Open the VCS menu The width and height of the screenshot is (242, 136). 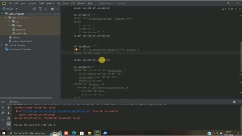point(73,3)
